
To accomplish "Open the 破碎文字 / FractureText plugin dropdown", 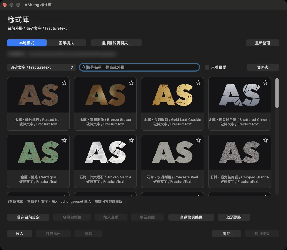I will pyautogui.click(x=41, y=67).
